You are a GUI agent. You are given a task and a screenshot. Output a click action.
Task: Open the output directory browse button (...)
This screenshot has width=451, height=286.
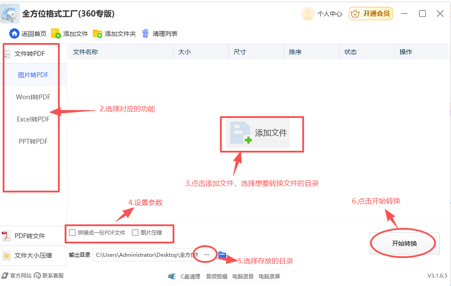pos(206,255)
